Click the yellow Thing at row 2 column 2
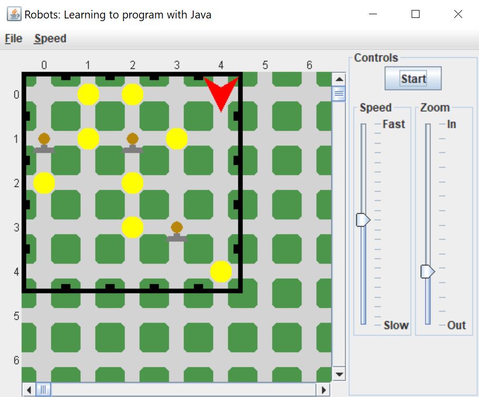The image size is (479, 397). coord(132,183)
